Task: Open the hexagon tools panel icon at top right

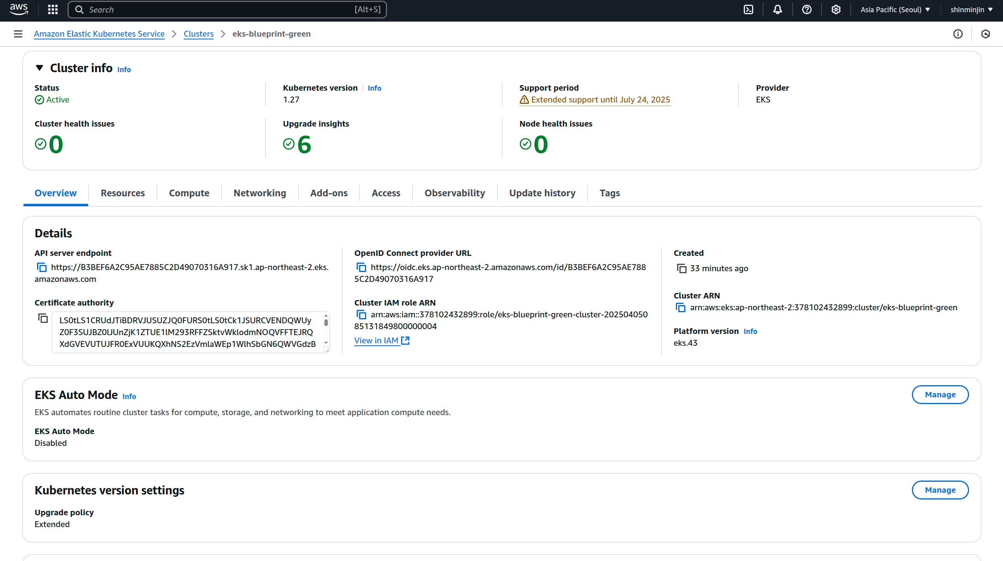Action: coord(985,34)
